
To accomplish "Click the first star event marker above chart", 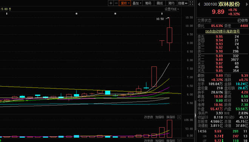I will (x=77, y=14).
